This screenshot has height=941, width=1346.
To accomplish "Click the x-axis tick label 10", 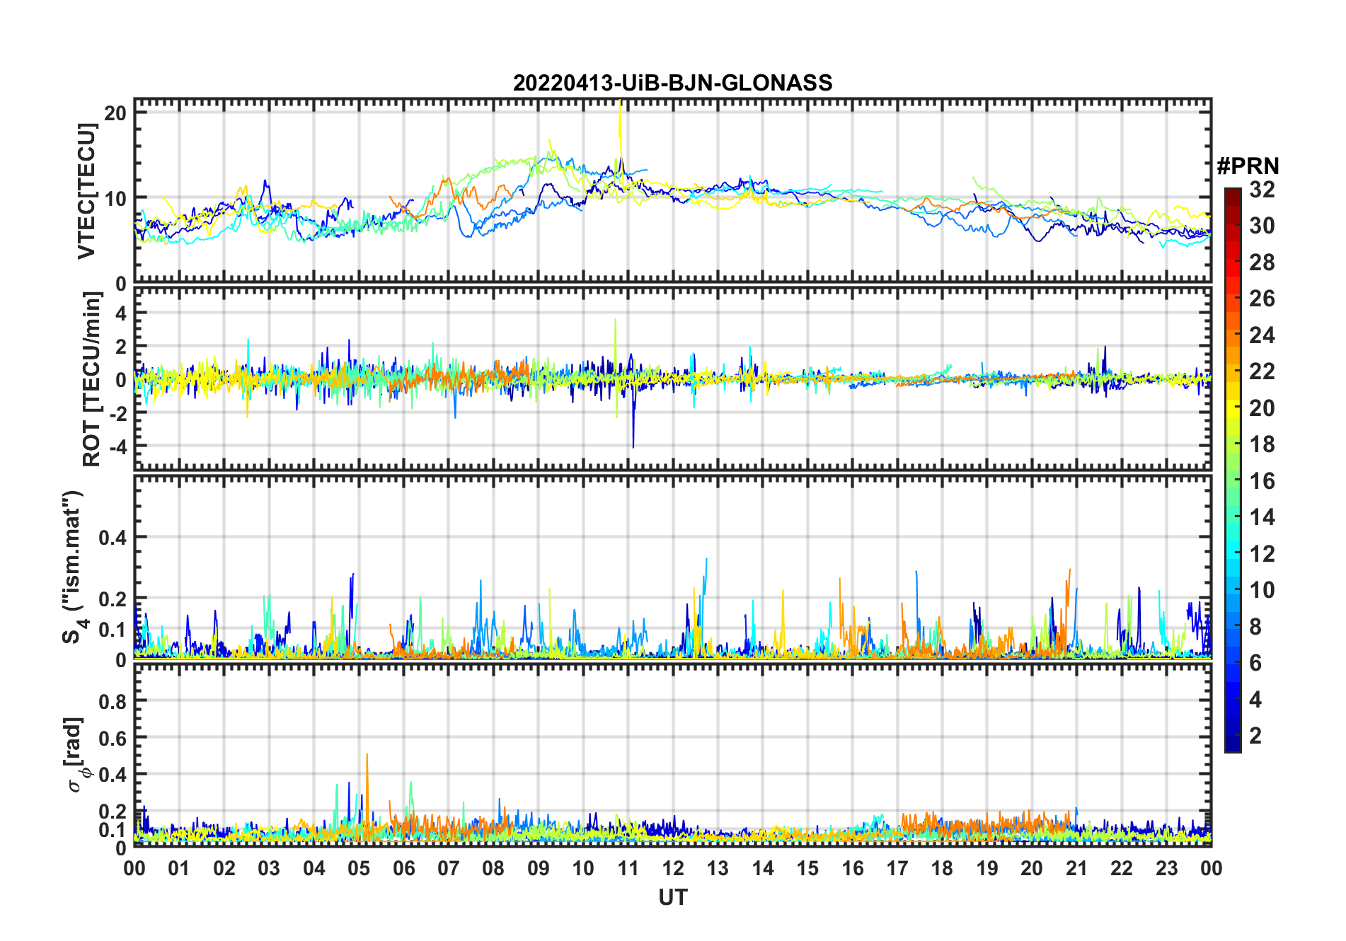I will point(583,868).
